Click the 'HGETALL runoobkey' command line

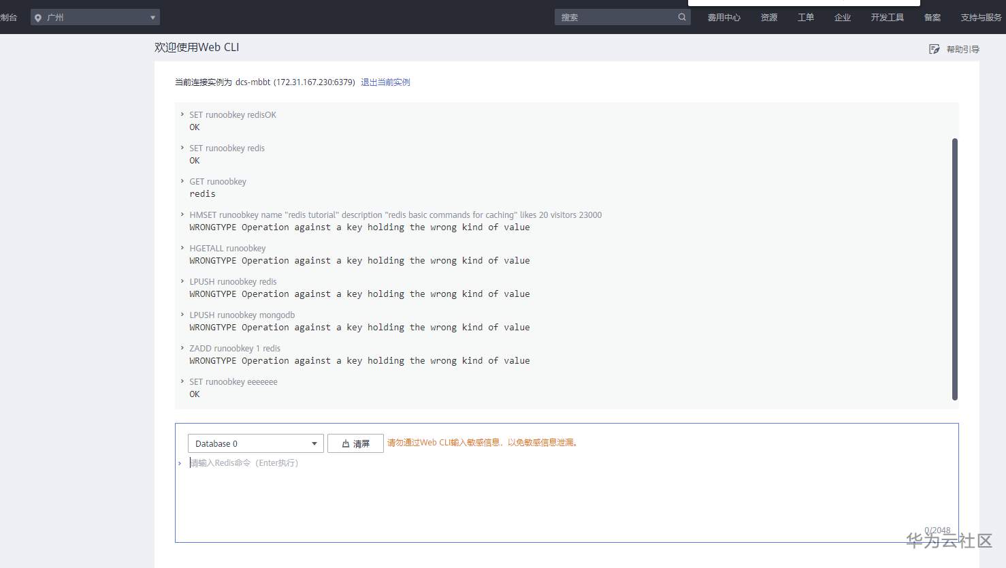pos(227,249)
